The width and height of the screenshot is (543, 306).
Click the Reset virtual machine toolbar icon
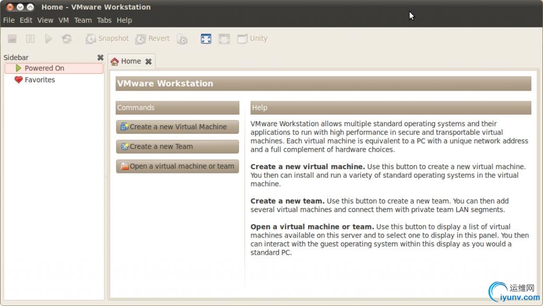pos(66,39)
